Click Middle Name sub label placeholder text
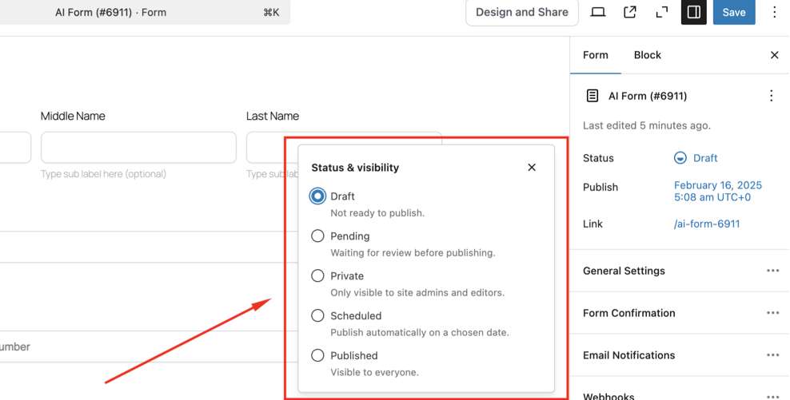This screenshot has height=400, width=790. pos(103,174)
